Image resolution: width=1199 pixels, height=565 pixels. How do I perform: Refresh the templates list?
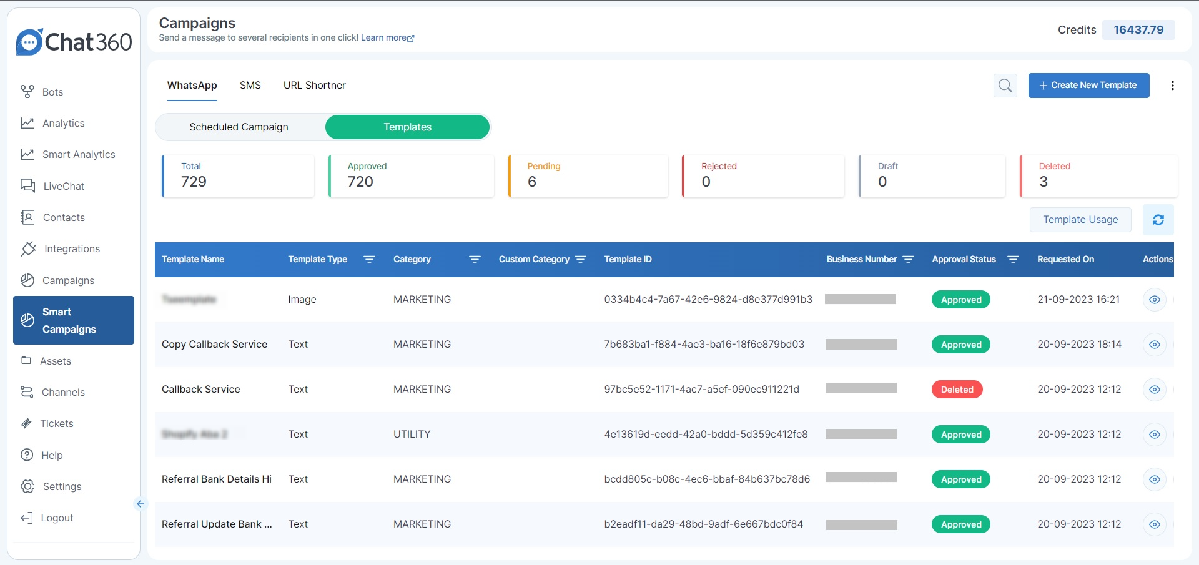click(1158, 220)
